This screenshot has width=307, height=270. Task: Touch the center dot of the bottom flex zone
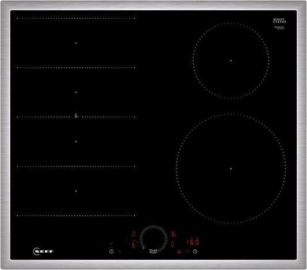tap(76, 191)
